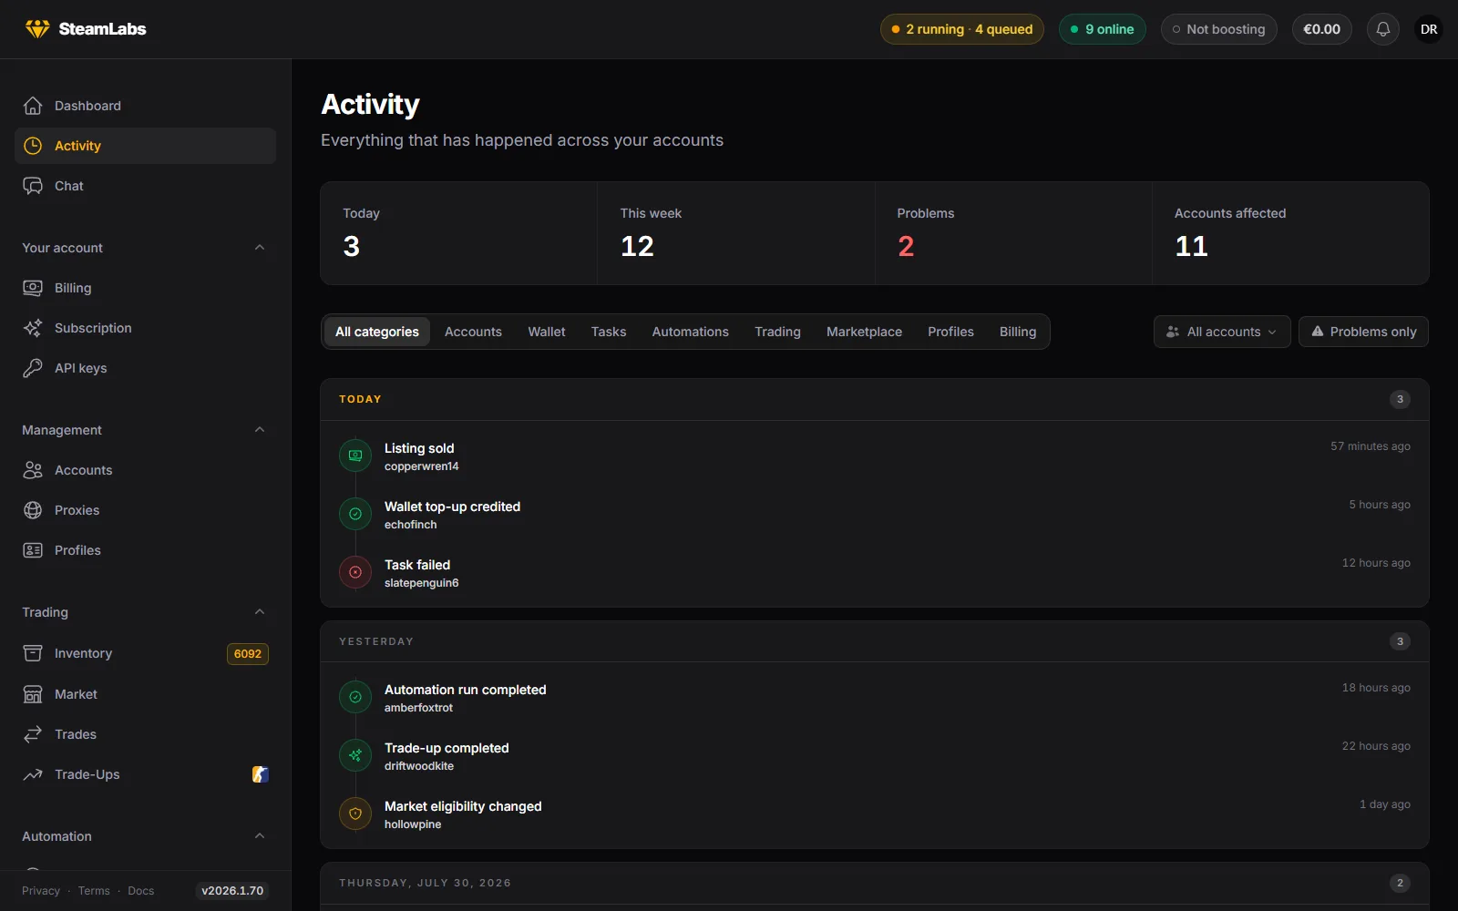This screenshot has height=911, width=1458.
Task: Switch to the Marketplace tab
Action: [864, 332]
